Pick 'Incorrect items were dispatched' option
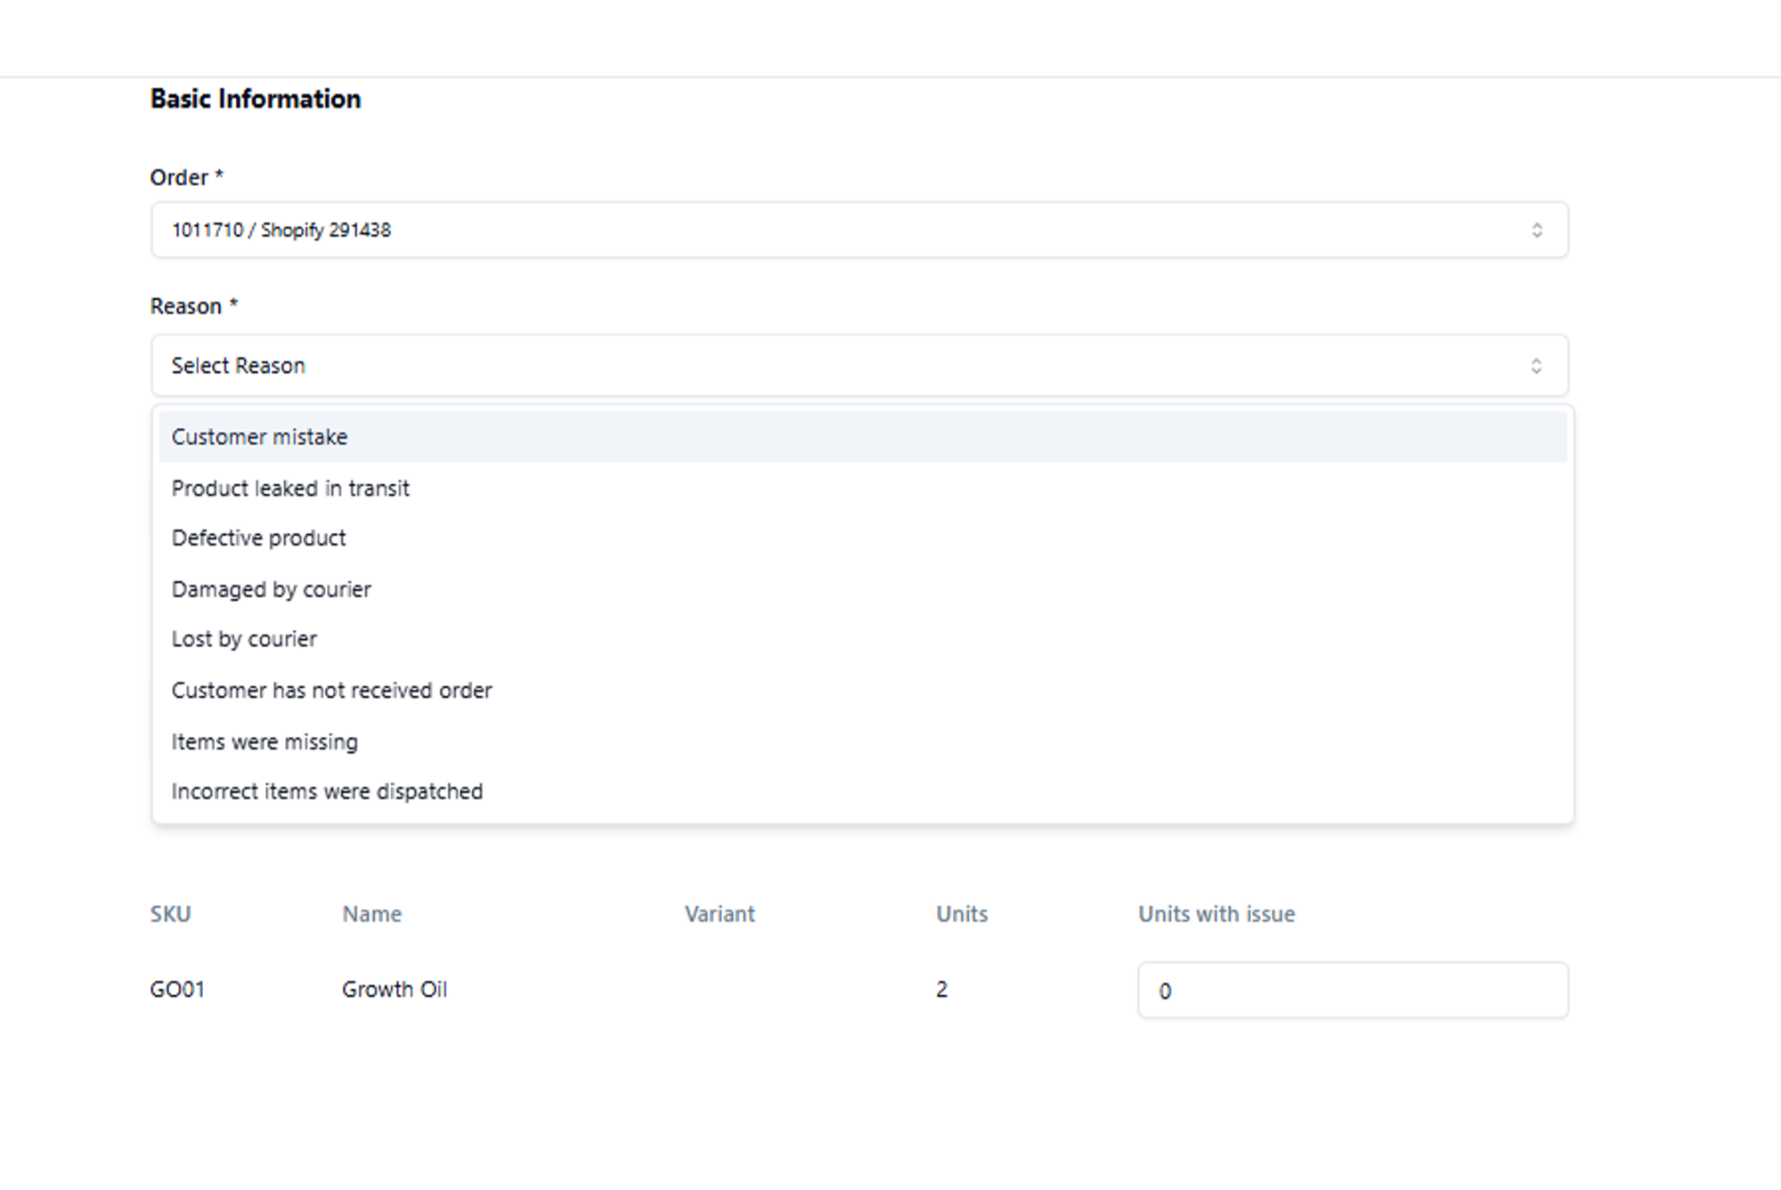The height and width of the screenshot is (1190, 1781). pos(328,790)
